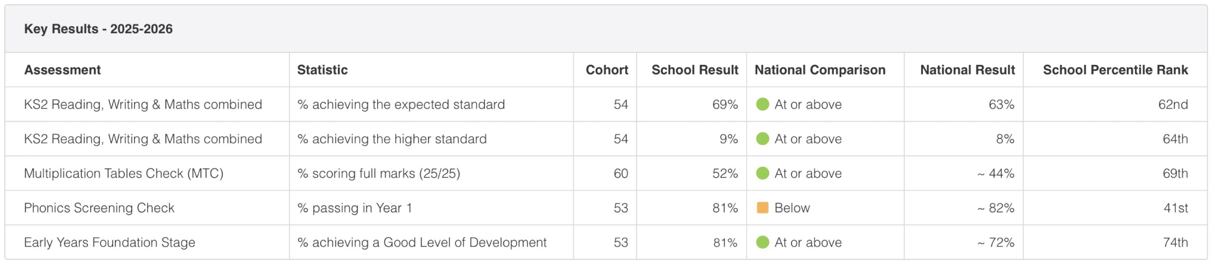Select Early Years Foundation Stage cell
The height and width of the screenshot is (268, 1216).
pos(110,242)
